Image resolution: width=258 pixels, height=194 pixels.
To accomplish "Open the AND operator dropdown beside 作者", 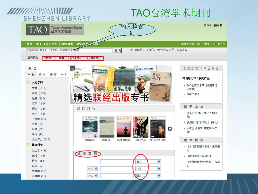I will (x=93, y=168).
